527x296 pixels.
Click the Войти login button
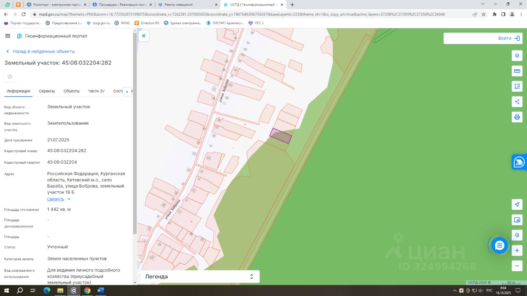tap(483, 38)
